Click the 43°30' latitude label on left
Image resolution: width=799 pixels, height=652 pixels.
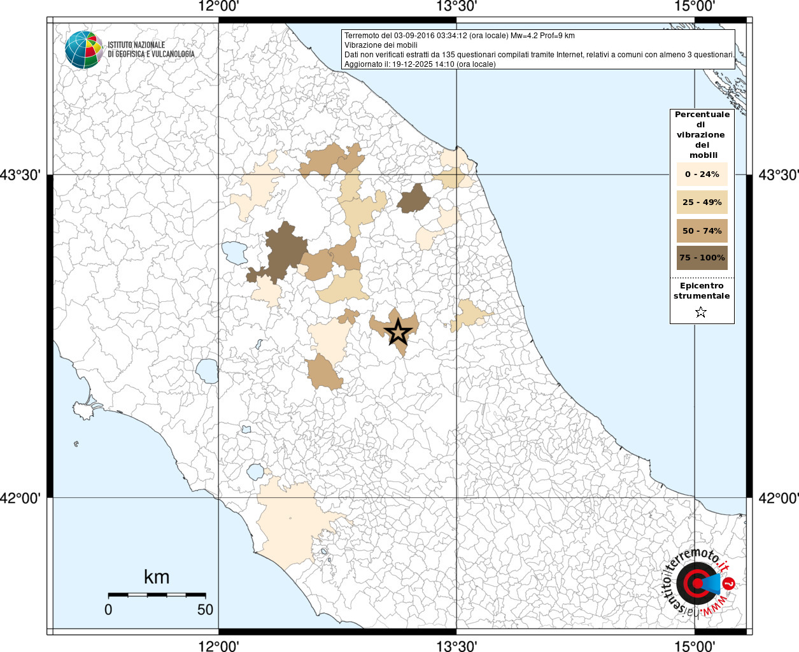[23, 174]
